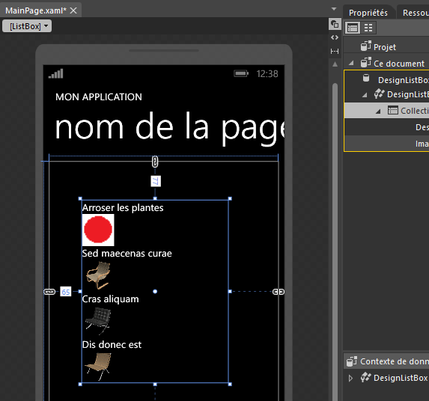Click the Ce document database icon

pos(366,63)
